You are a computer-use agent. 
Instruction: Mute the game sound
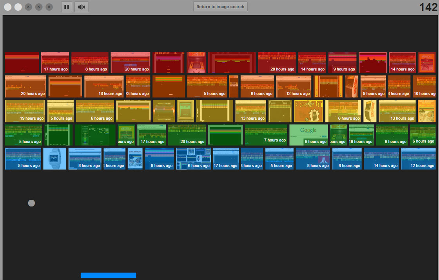[x=81, y=7]
